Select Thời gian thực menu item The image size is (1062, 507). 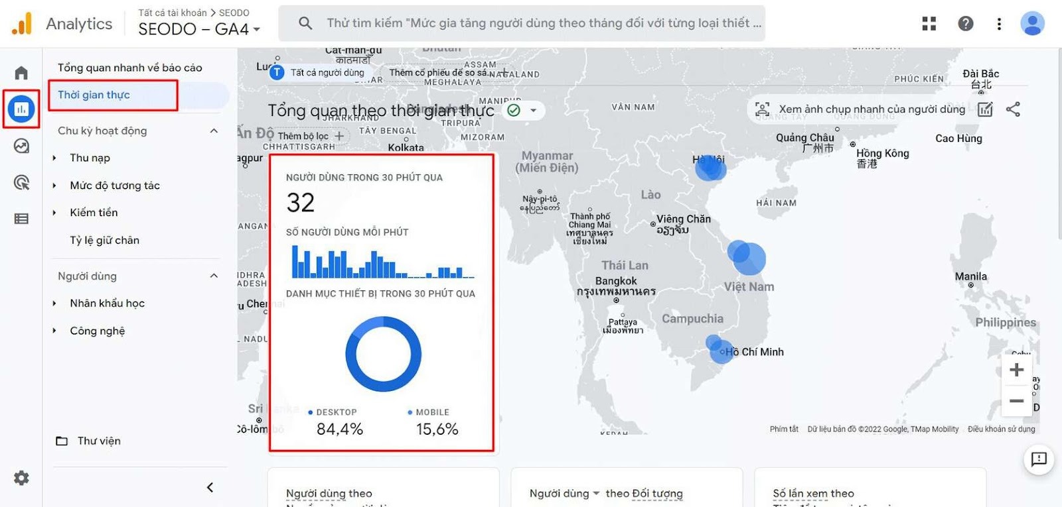(94, 95)
